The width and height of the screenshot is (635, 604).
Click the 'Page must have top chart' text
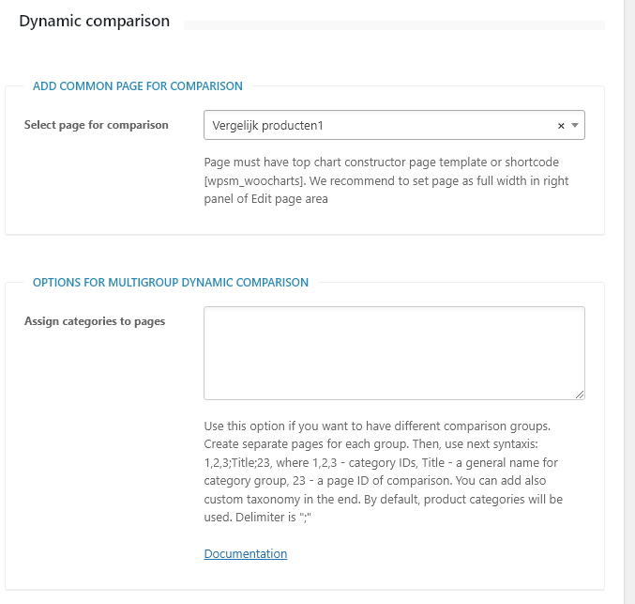click(281, 162)
